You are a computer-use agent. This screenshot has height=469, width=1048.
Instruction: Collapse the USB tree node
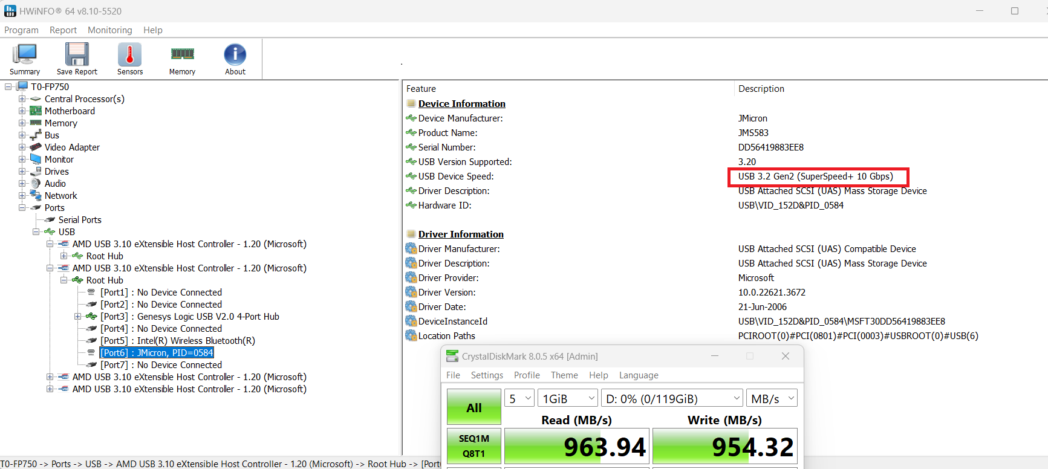pos(36,232)
